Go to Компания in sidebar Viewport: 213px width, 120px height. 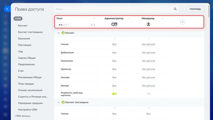[24, 39]
